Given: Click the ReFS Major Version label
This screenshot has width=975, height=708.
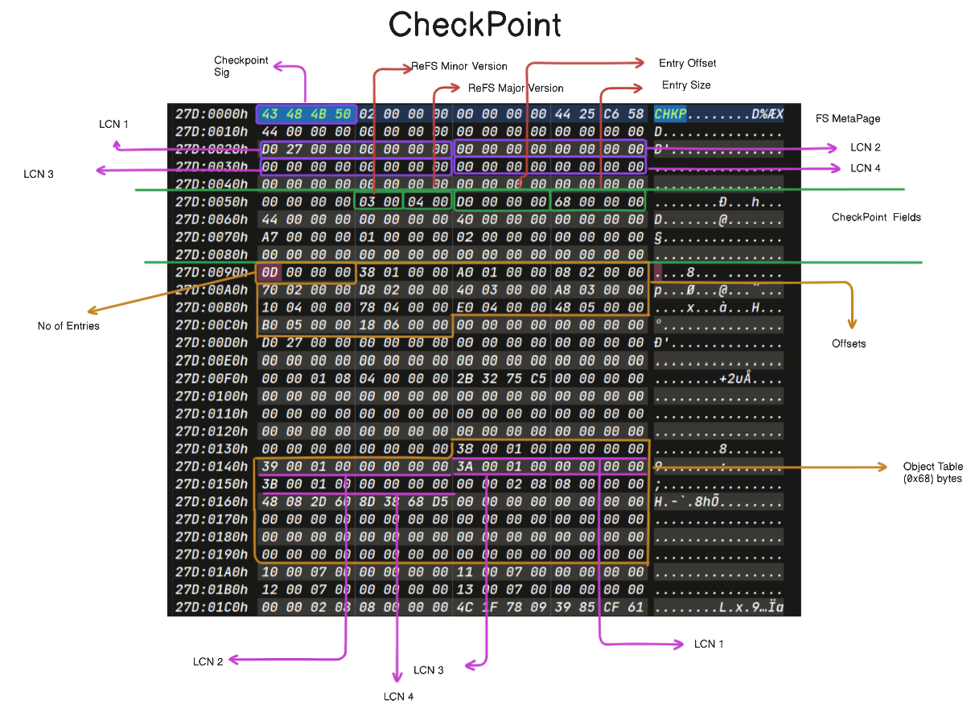Looking at the screenshot, I should (x=515, y=88).
